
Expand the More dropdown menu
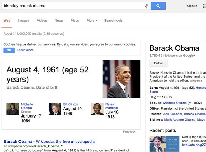92,21
